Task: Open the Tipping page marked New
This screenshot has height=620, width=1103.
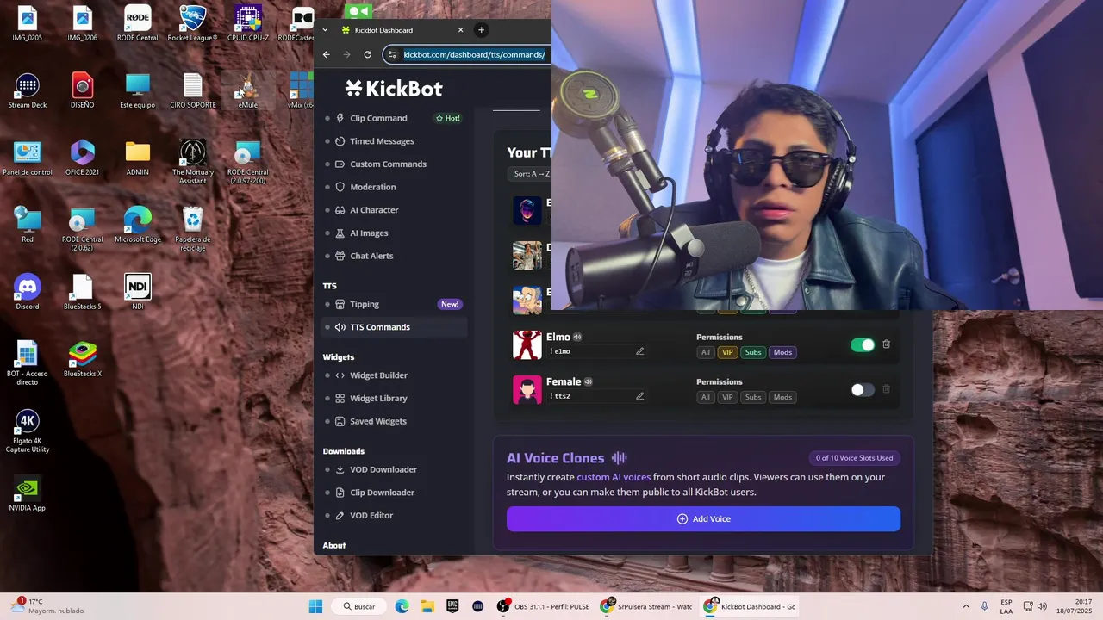Action: 395,304
